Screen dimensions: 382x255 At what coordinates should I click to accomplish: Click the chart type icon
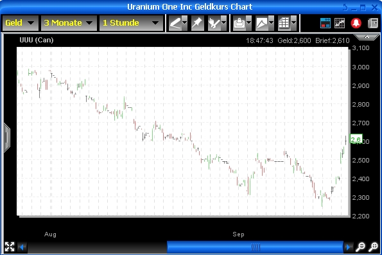tap(262, 23)
